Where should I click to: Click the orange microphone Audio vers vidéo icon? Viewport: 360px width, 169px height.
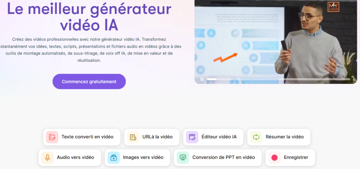coord(47,157)
